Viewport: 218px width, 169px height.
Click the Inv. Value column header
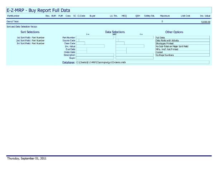[205, 16]
